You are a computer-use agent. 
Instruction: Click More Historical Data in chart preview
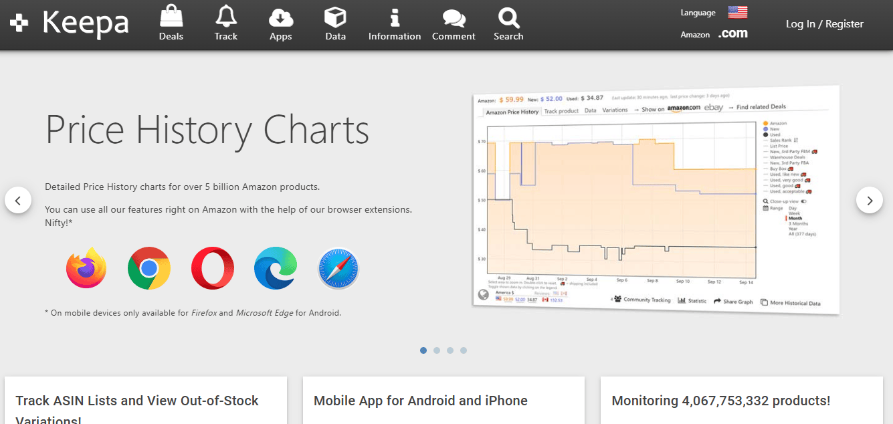click(x=789, y=303)
